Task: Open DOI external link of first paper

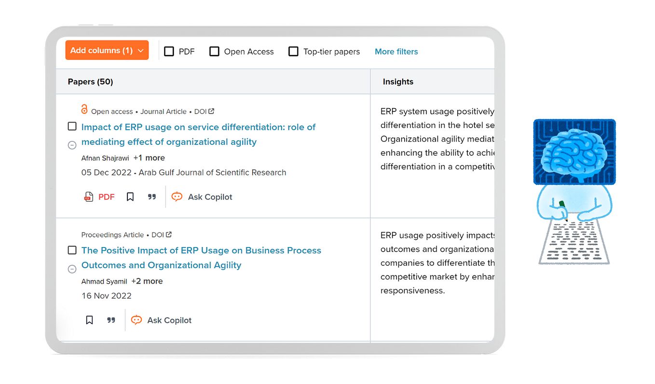Action: point(205,111)
